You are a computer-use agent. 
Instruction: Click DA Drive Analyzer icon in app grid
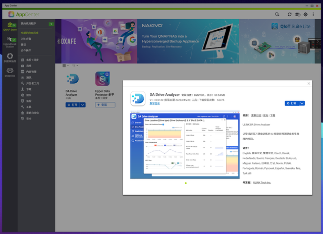click(x=72, y=79)
